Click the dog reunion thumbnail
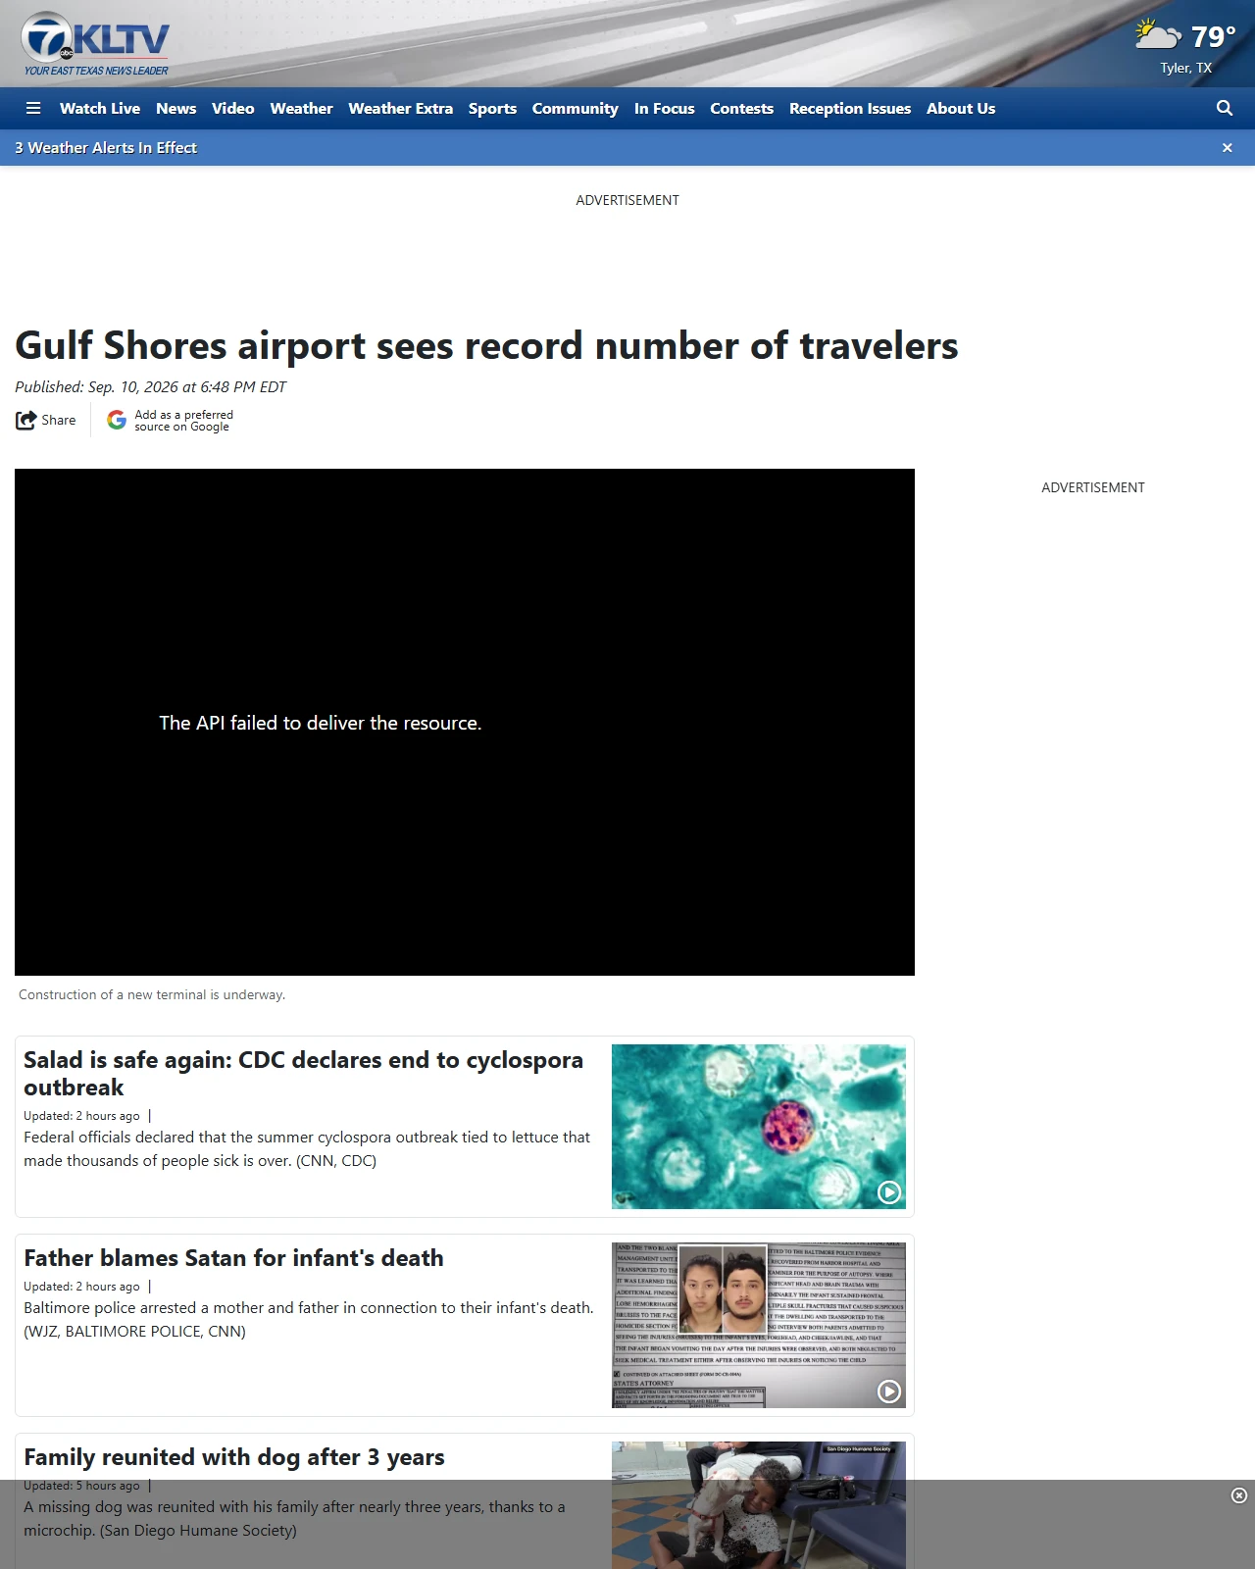The height and width of the screenshot is (1569, 1255). pyautogui.click(x=759, y=1505)
